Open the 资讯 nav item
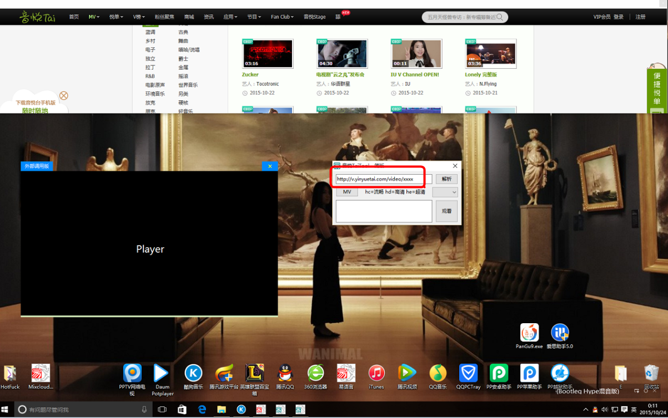The width and height of the screenshot is (668, 418). (x=209, y=17)
